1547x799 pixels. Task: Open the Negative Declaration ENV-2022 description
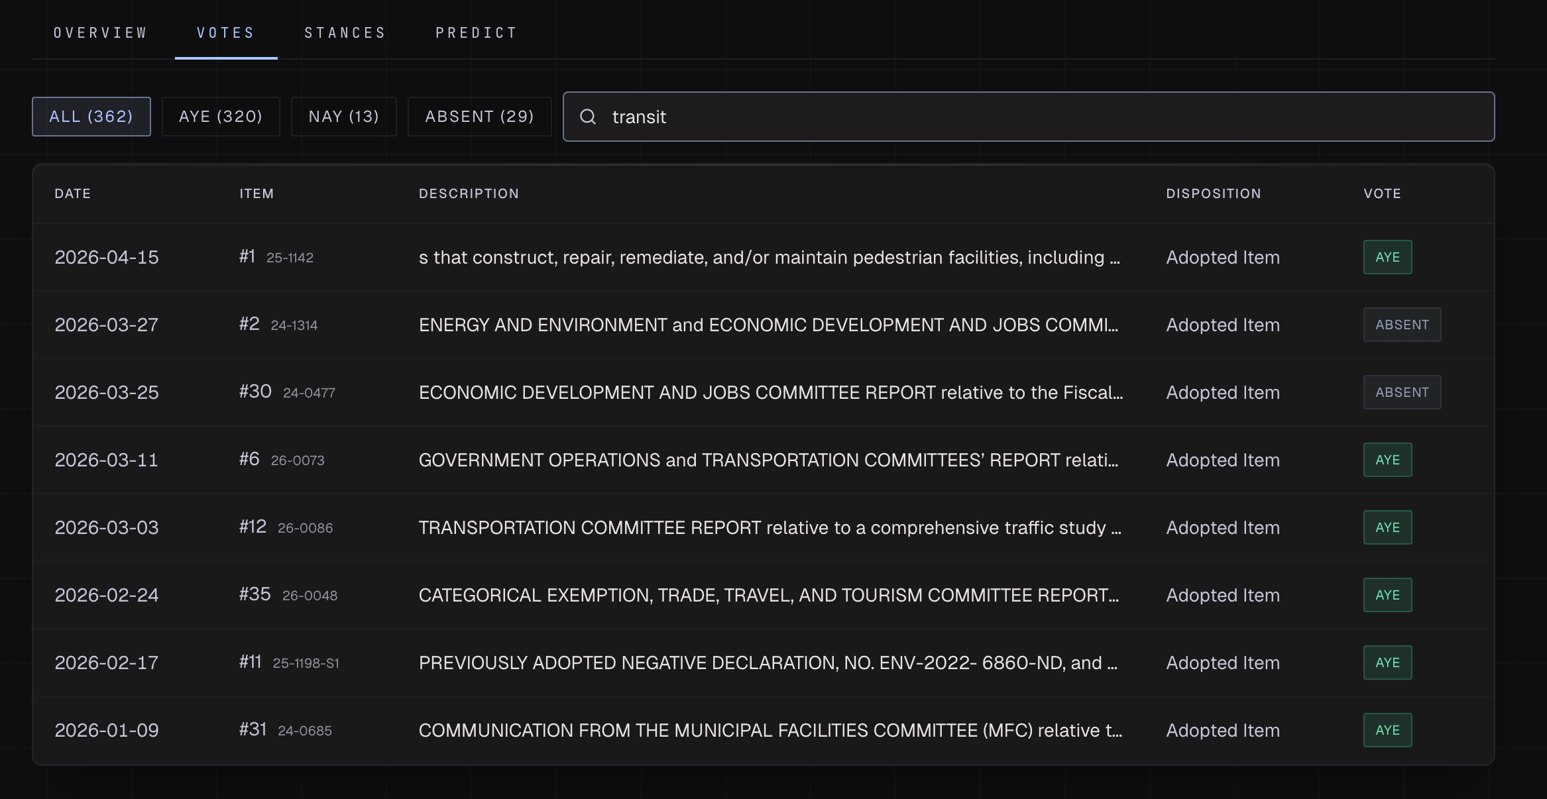click(768, 663)
